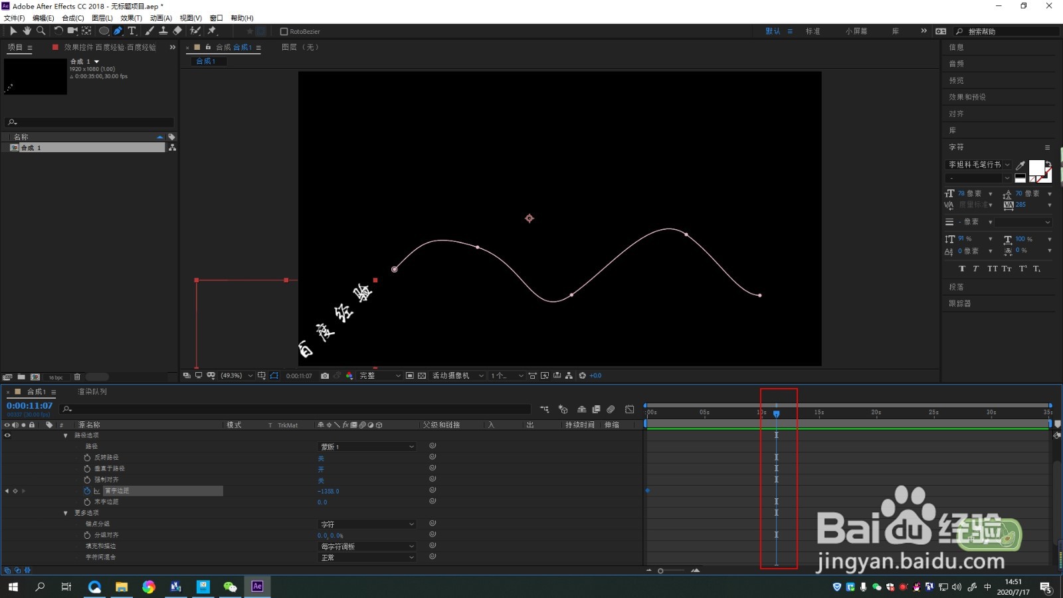Open the 动画(A) menu
The height and width of the screenshot is (598, 1063).
(161, 18)
